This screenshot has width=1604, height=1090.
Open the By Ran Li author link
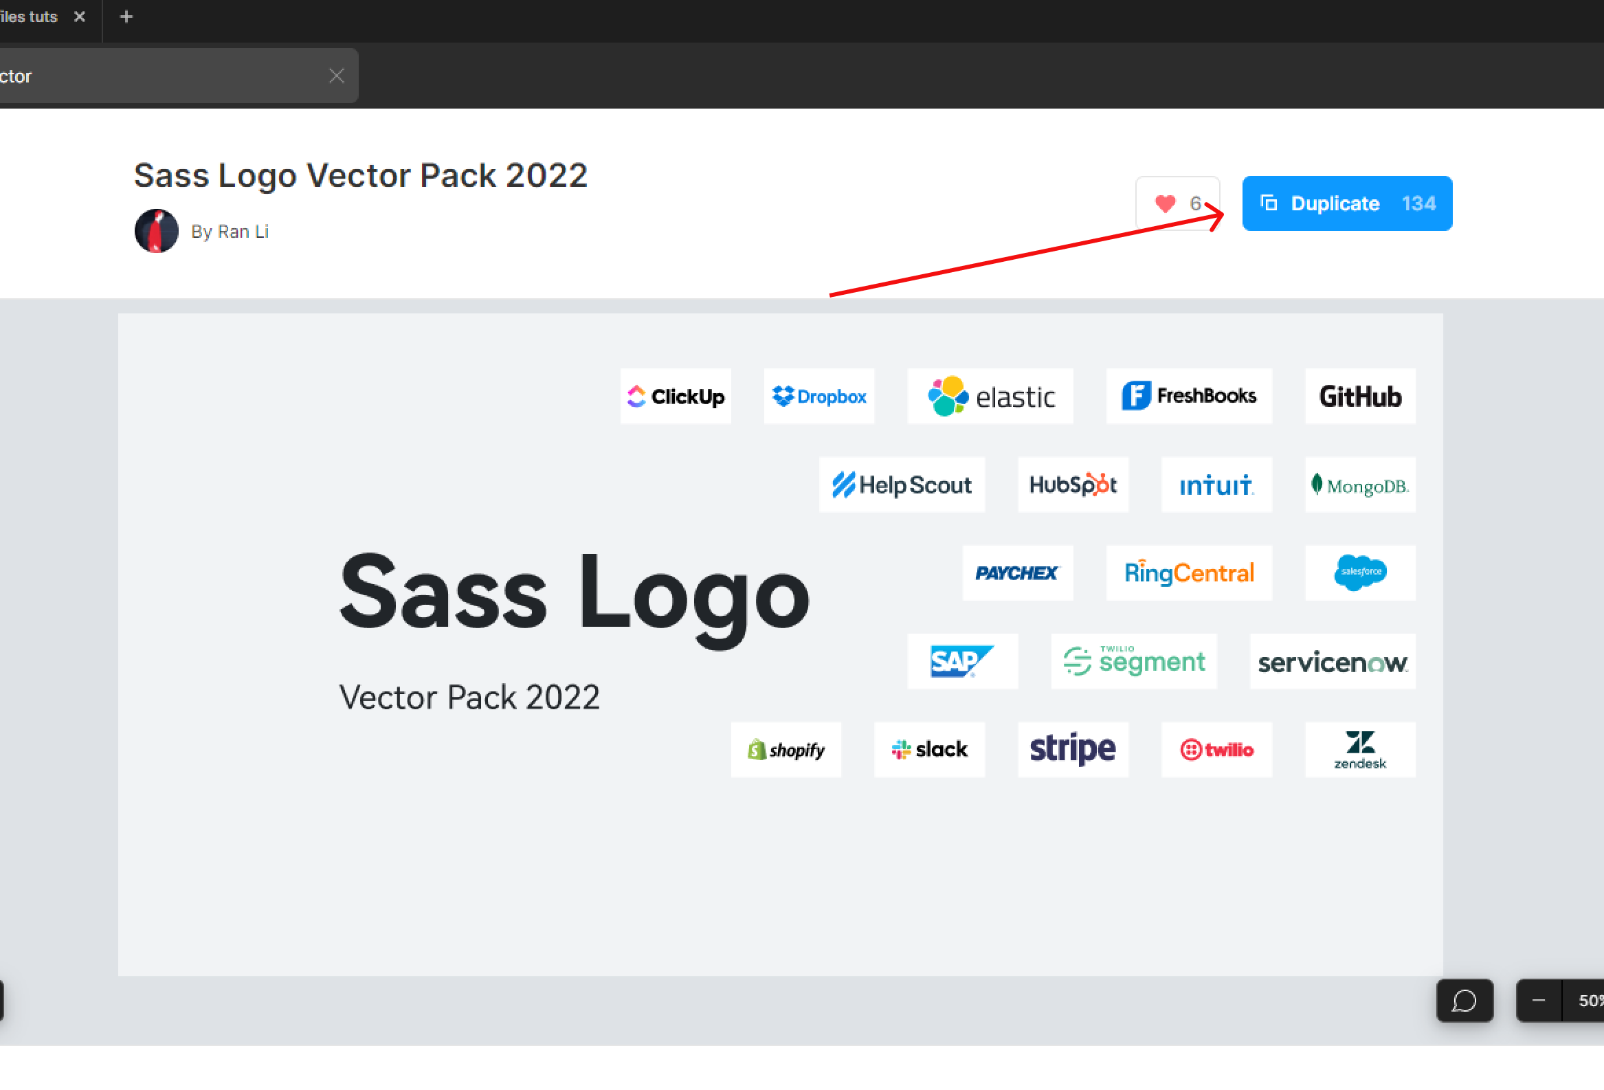pyautogui.click(x=230, y=231)
